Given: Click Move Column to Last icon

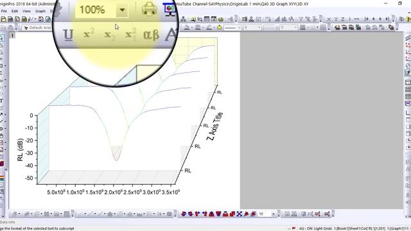Looking at the screenshot, I should tap(387, 19).
